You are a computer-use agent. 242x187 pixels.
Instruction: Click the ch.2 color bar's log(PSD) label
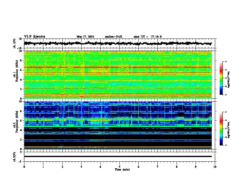point(229,130)
